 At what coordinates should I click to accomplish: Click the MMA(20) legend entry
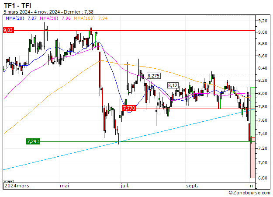(x=21, y=18)
